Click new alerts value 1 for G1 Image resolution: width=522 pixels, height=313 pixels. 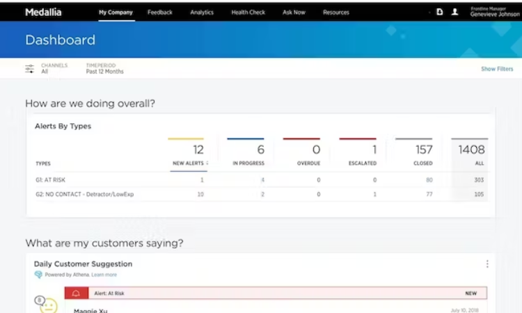coord(202,180)
